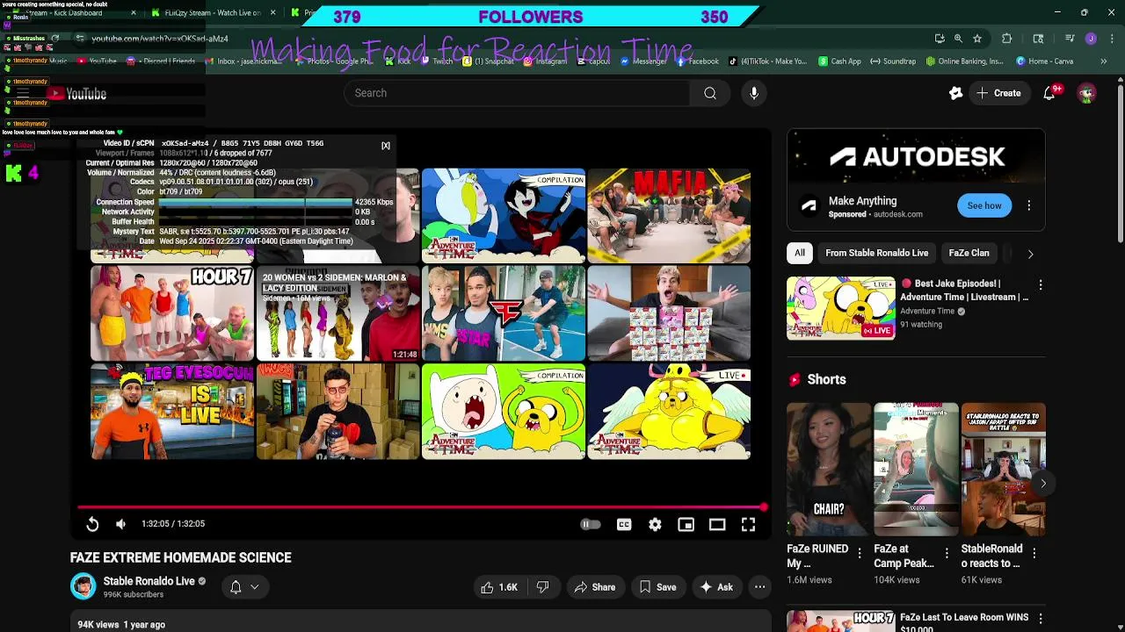Open Chrome media controls icon

tap(1070, 39)
